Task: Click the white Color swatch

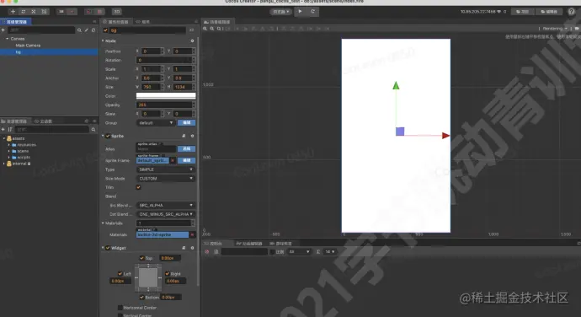Action: (166, 96)
